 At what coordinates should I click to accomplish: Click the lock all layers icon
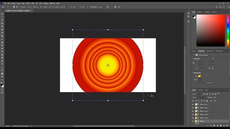pos(207,101)
